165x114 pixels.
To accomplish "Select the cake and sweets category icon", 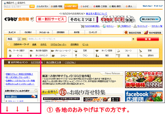I will tap(10, 51).
